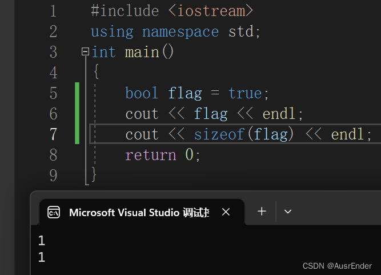Click line number 7 in the gutter
This screenshot has height=275, width=381.
(53, 134)
